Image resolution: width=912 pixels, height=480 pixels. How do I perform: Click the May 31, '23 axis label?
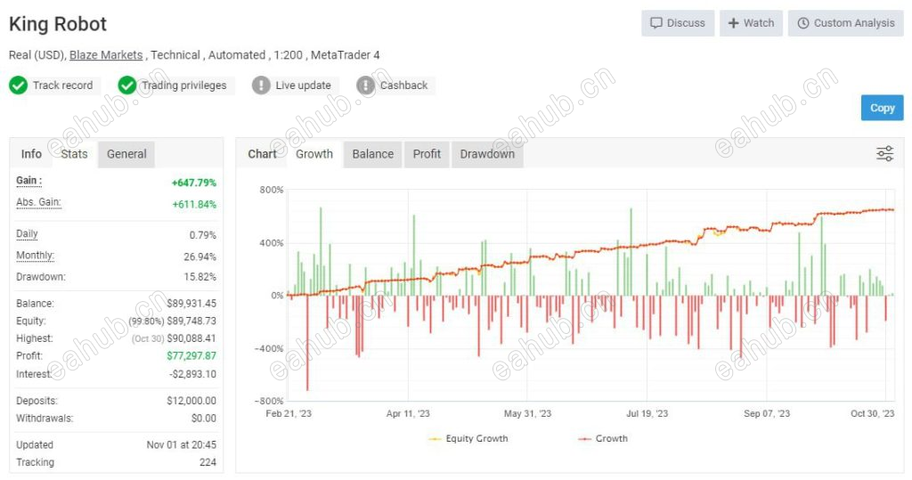click(x=527, y=414)
